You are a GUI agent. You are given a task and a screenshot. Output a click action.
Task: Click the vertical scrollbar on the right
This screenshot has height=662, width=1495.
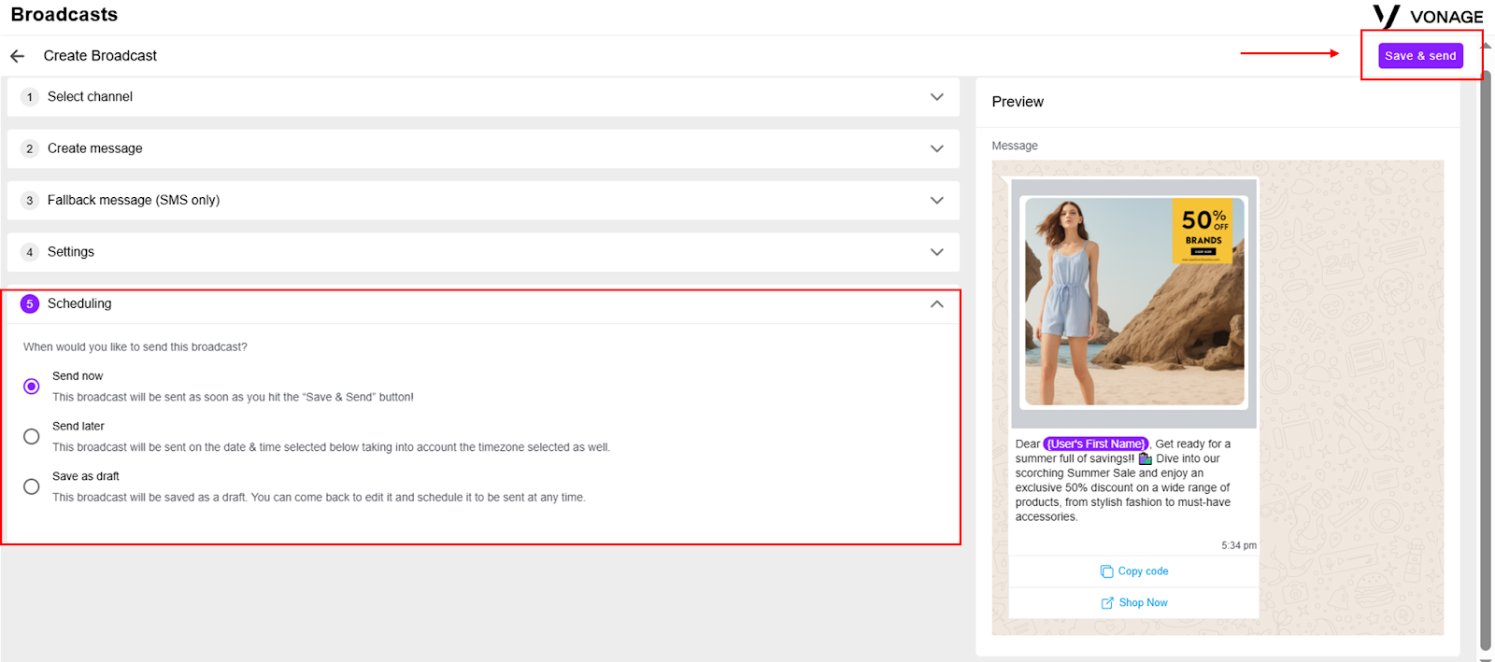pyautogui.click(x=1486, y=359)
